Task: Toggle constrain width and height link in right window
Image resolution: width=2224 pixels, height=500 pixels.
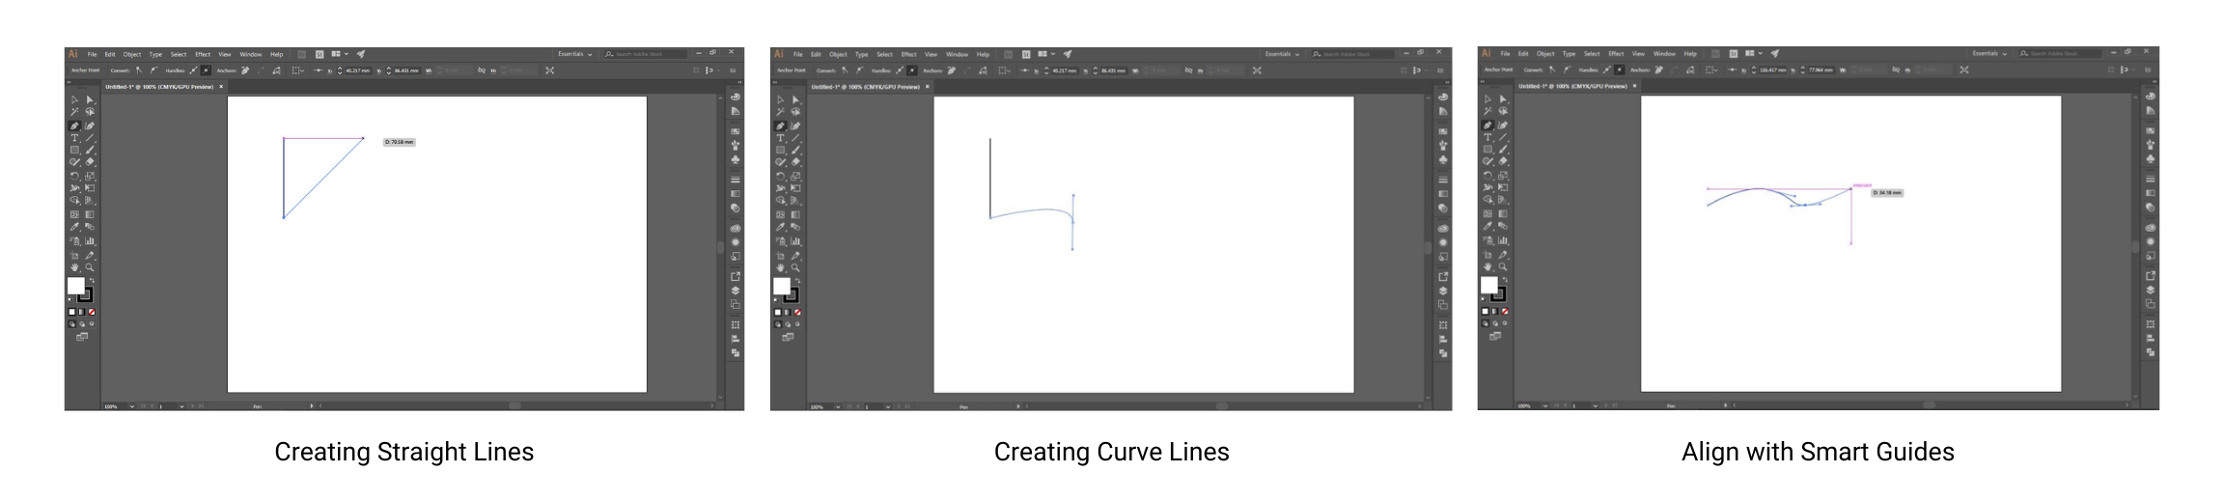Action: click(1896, 69)
